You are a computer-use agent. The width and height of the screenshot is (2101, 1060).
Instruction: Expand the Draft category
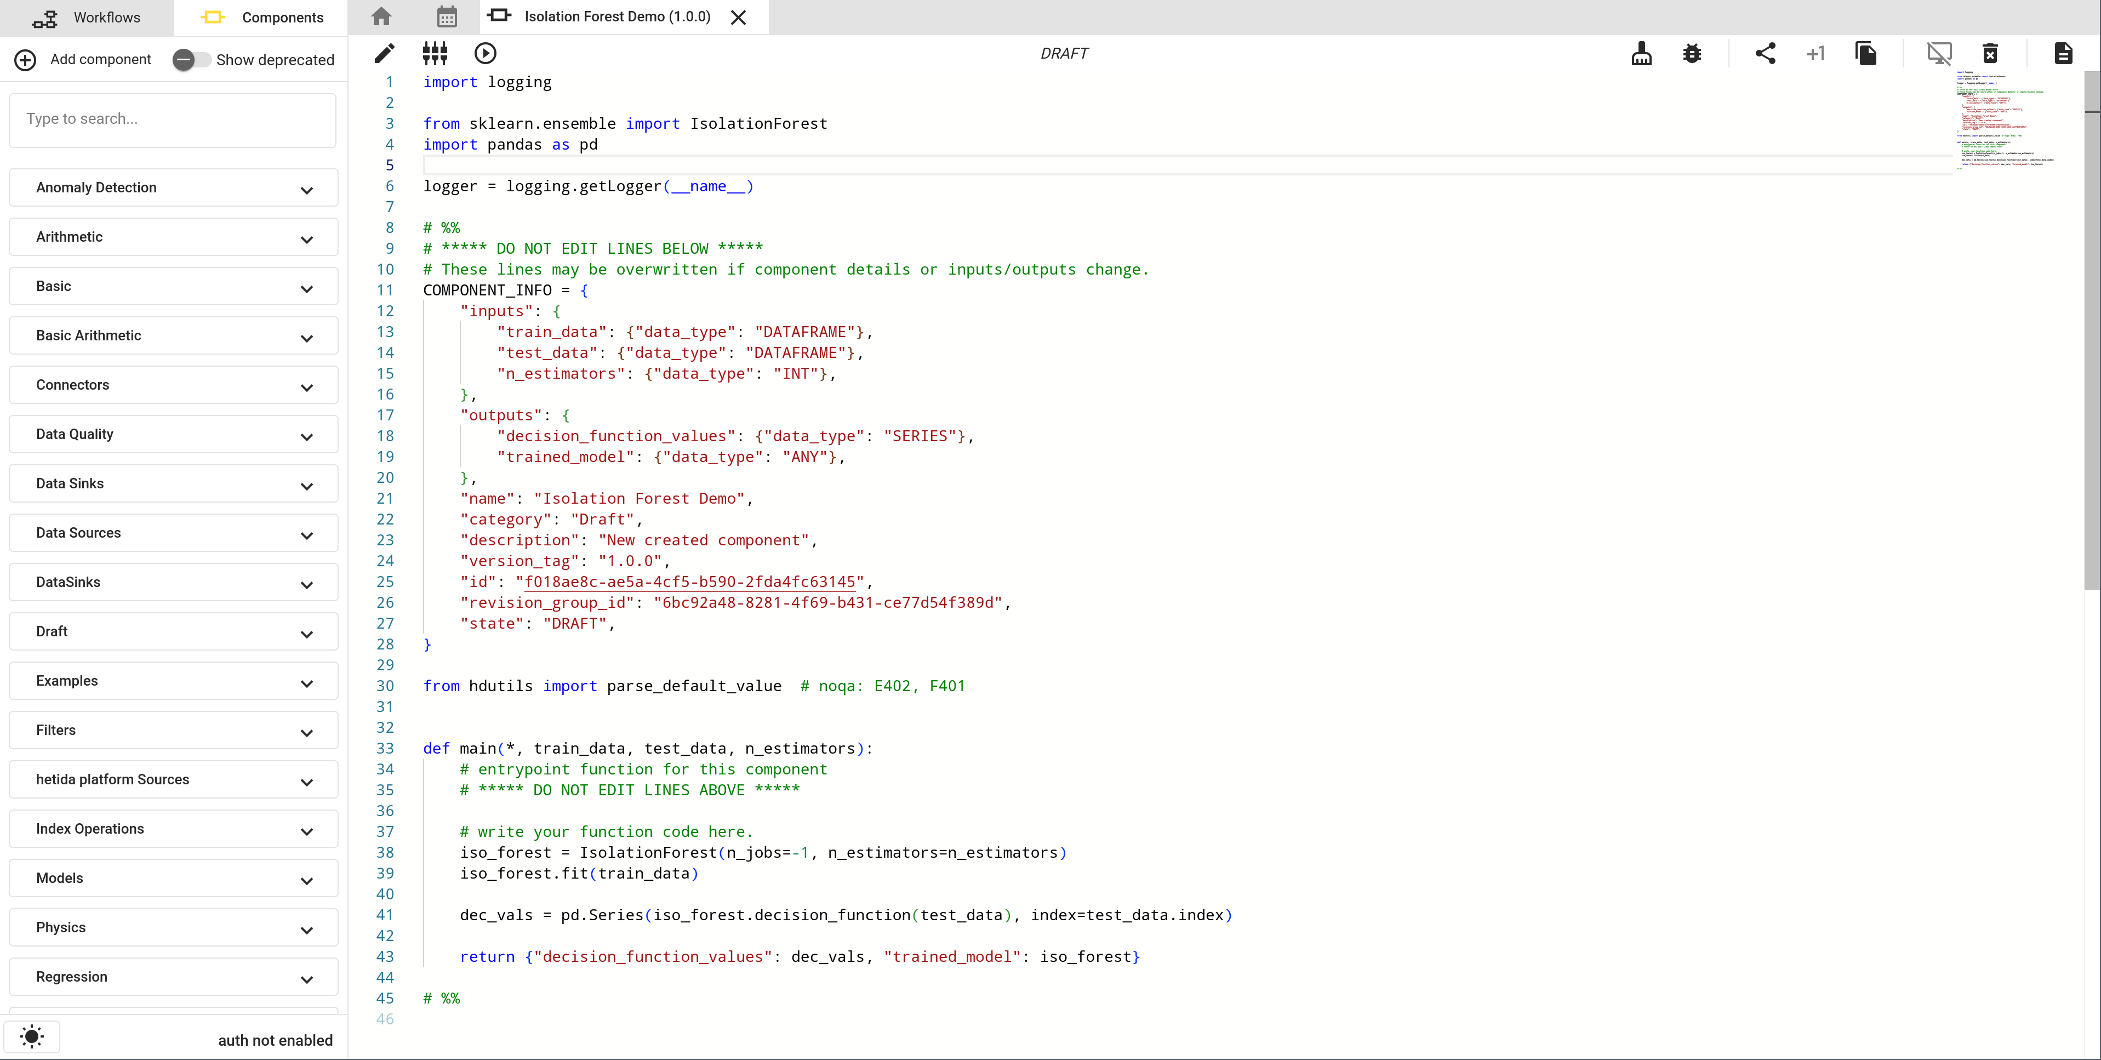pos(173,631)
